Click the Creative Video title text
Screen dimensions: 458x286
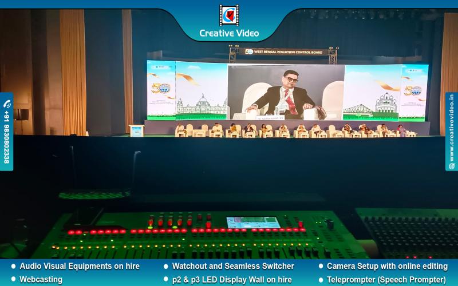point(229,33)
